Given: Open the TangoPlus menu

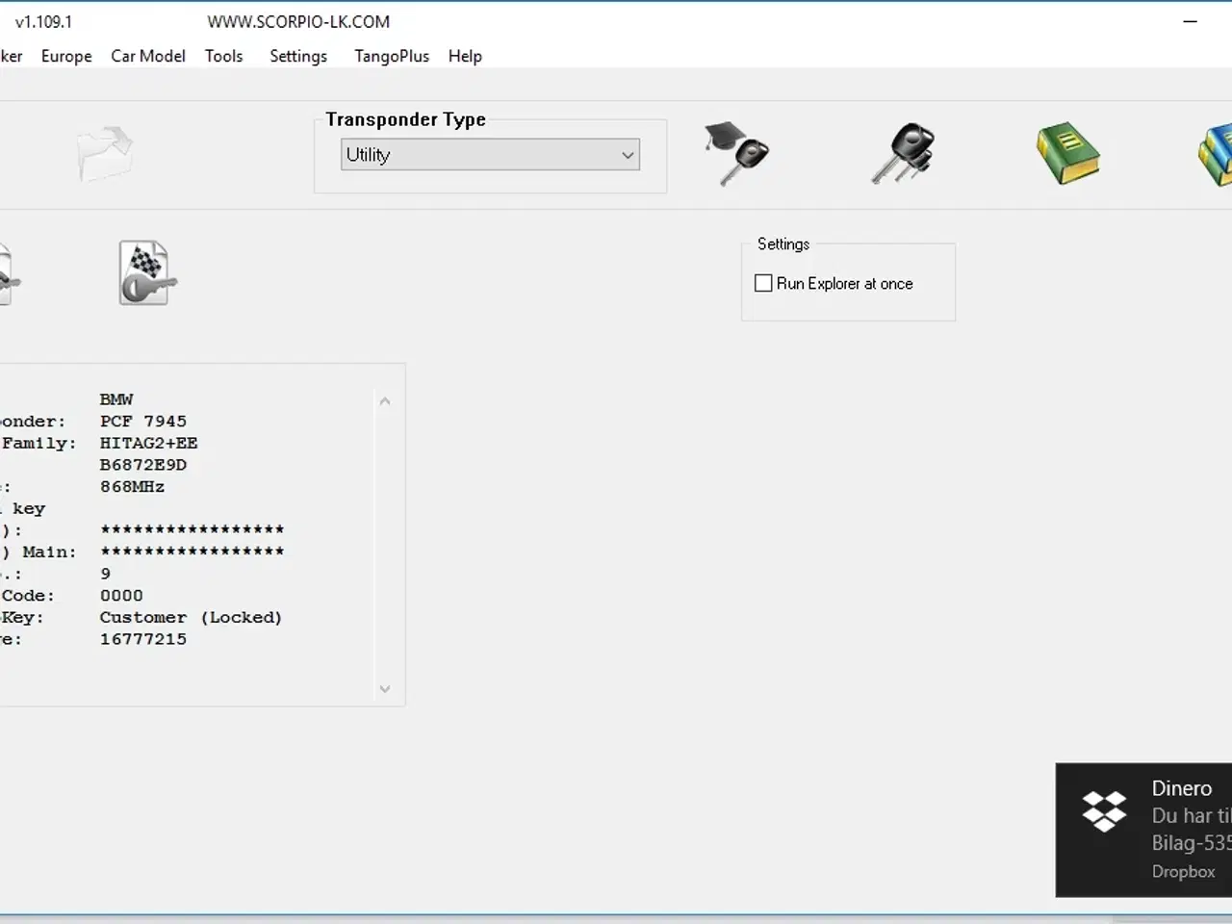Looking at the screenshot, I should point(391,56).
